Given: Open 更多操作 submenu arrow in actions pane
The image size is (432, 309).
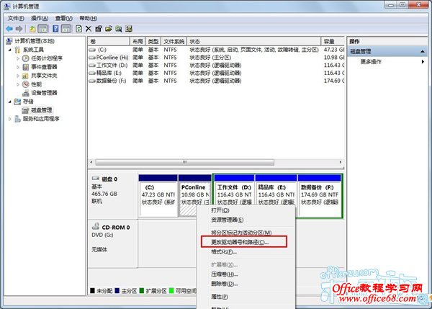Looking at the screenshot, I should (x=423, y=62).
